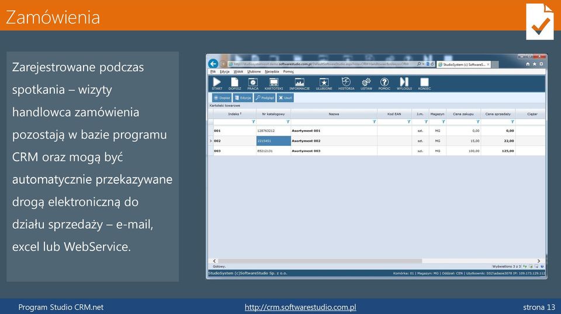Image resolution: width=561 pixels, height=314 pixels.
Task: Click the Edycja action button
Action: pyautogui.click(x=243, y=97)
